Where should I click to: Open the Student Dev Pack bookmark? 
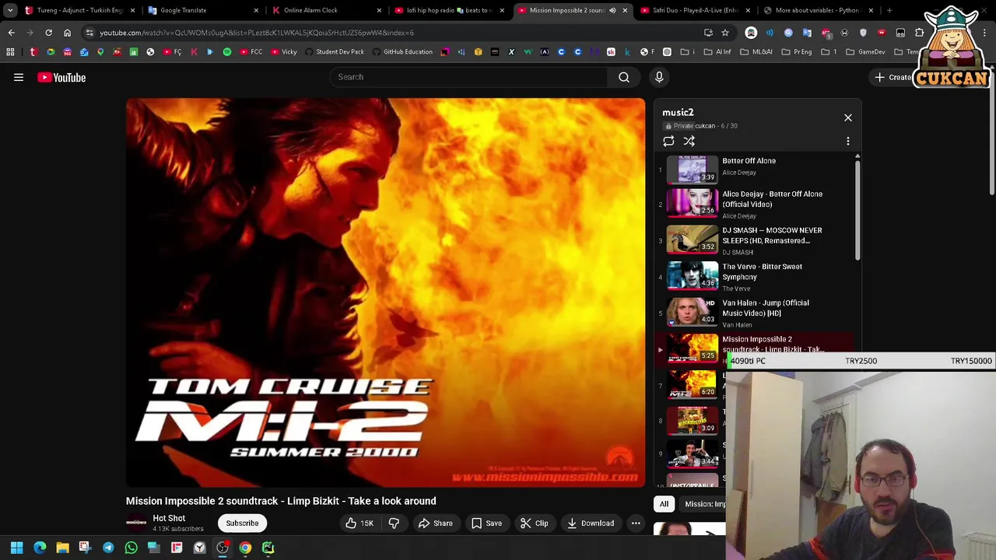pos(334,52)
